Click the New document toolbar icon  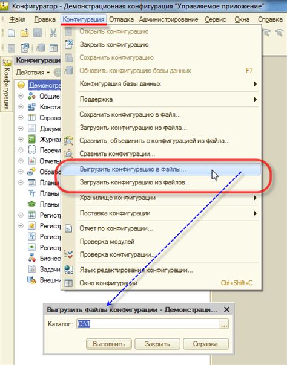click(x=12, y=33)
